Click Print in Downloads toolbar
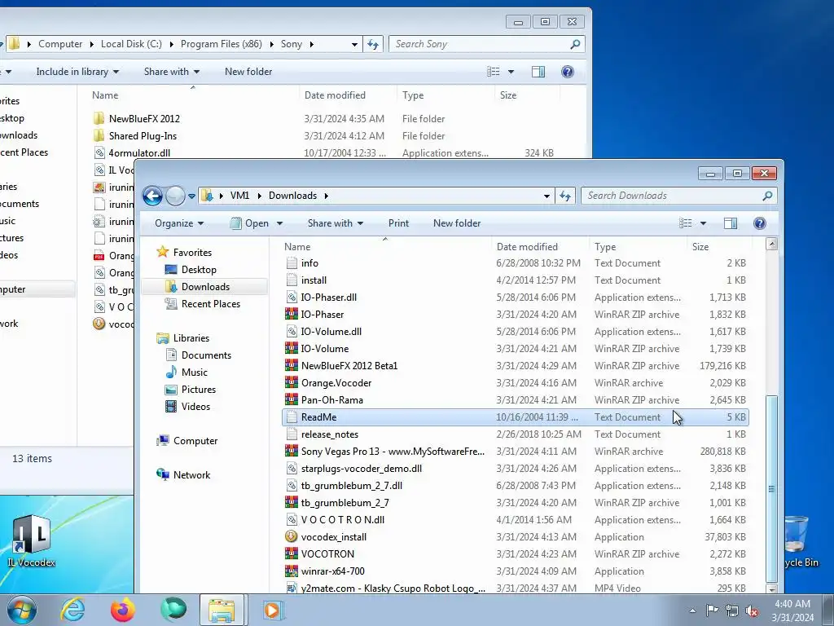 [398, 223]
